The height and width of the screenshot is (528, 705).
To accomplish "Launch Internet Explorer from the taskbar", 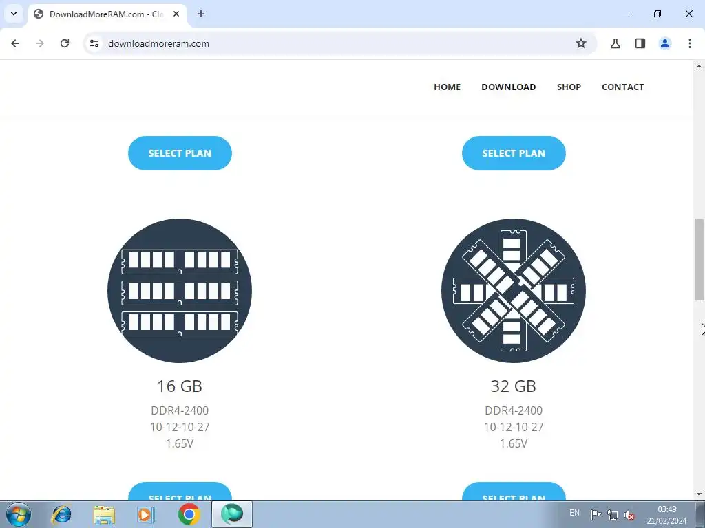I will pyautogui.click(x=61, y=514).
